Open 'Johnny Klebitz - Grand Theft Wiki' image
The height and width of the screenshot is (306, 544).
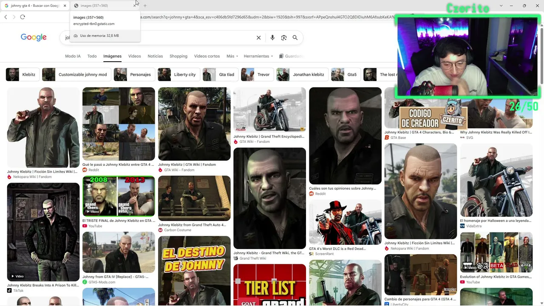269,198
